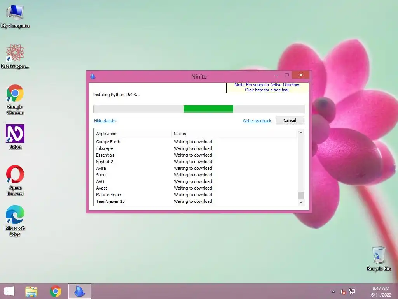
Task: Select the Avira row
Action: [196, 168]
